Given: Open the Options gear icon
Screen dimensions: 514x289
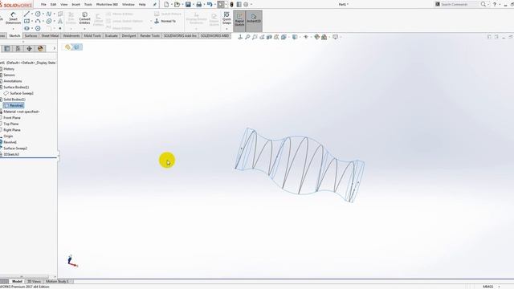Looking at the screenshot, I should click(x=246, y=4).
